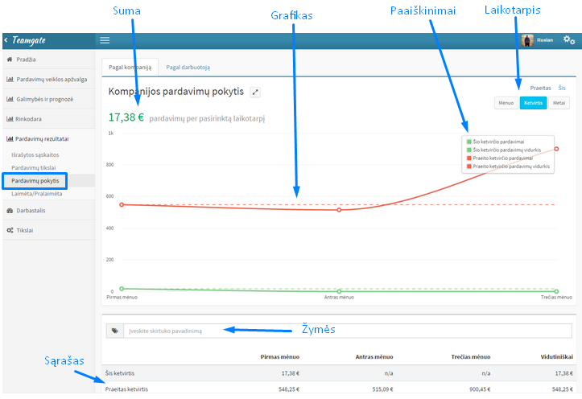Switch to Pagal kompaniją tab

point(130,67)
